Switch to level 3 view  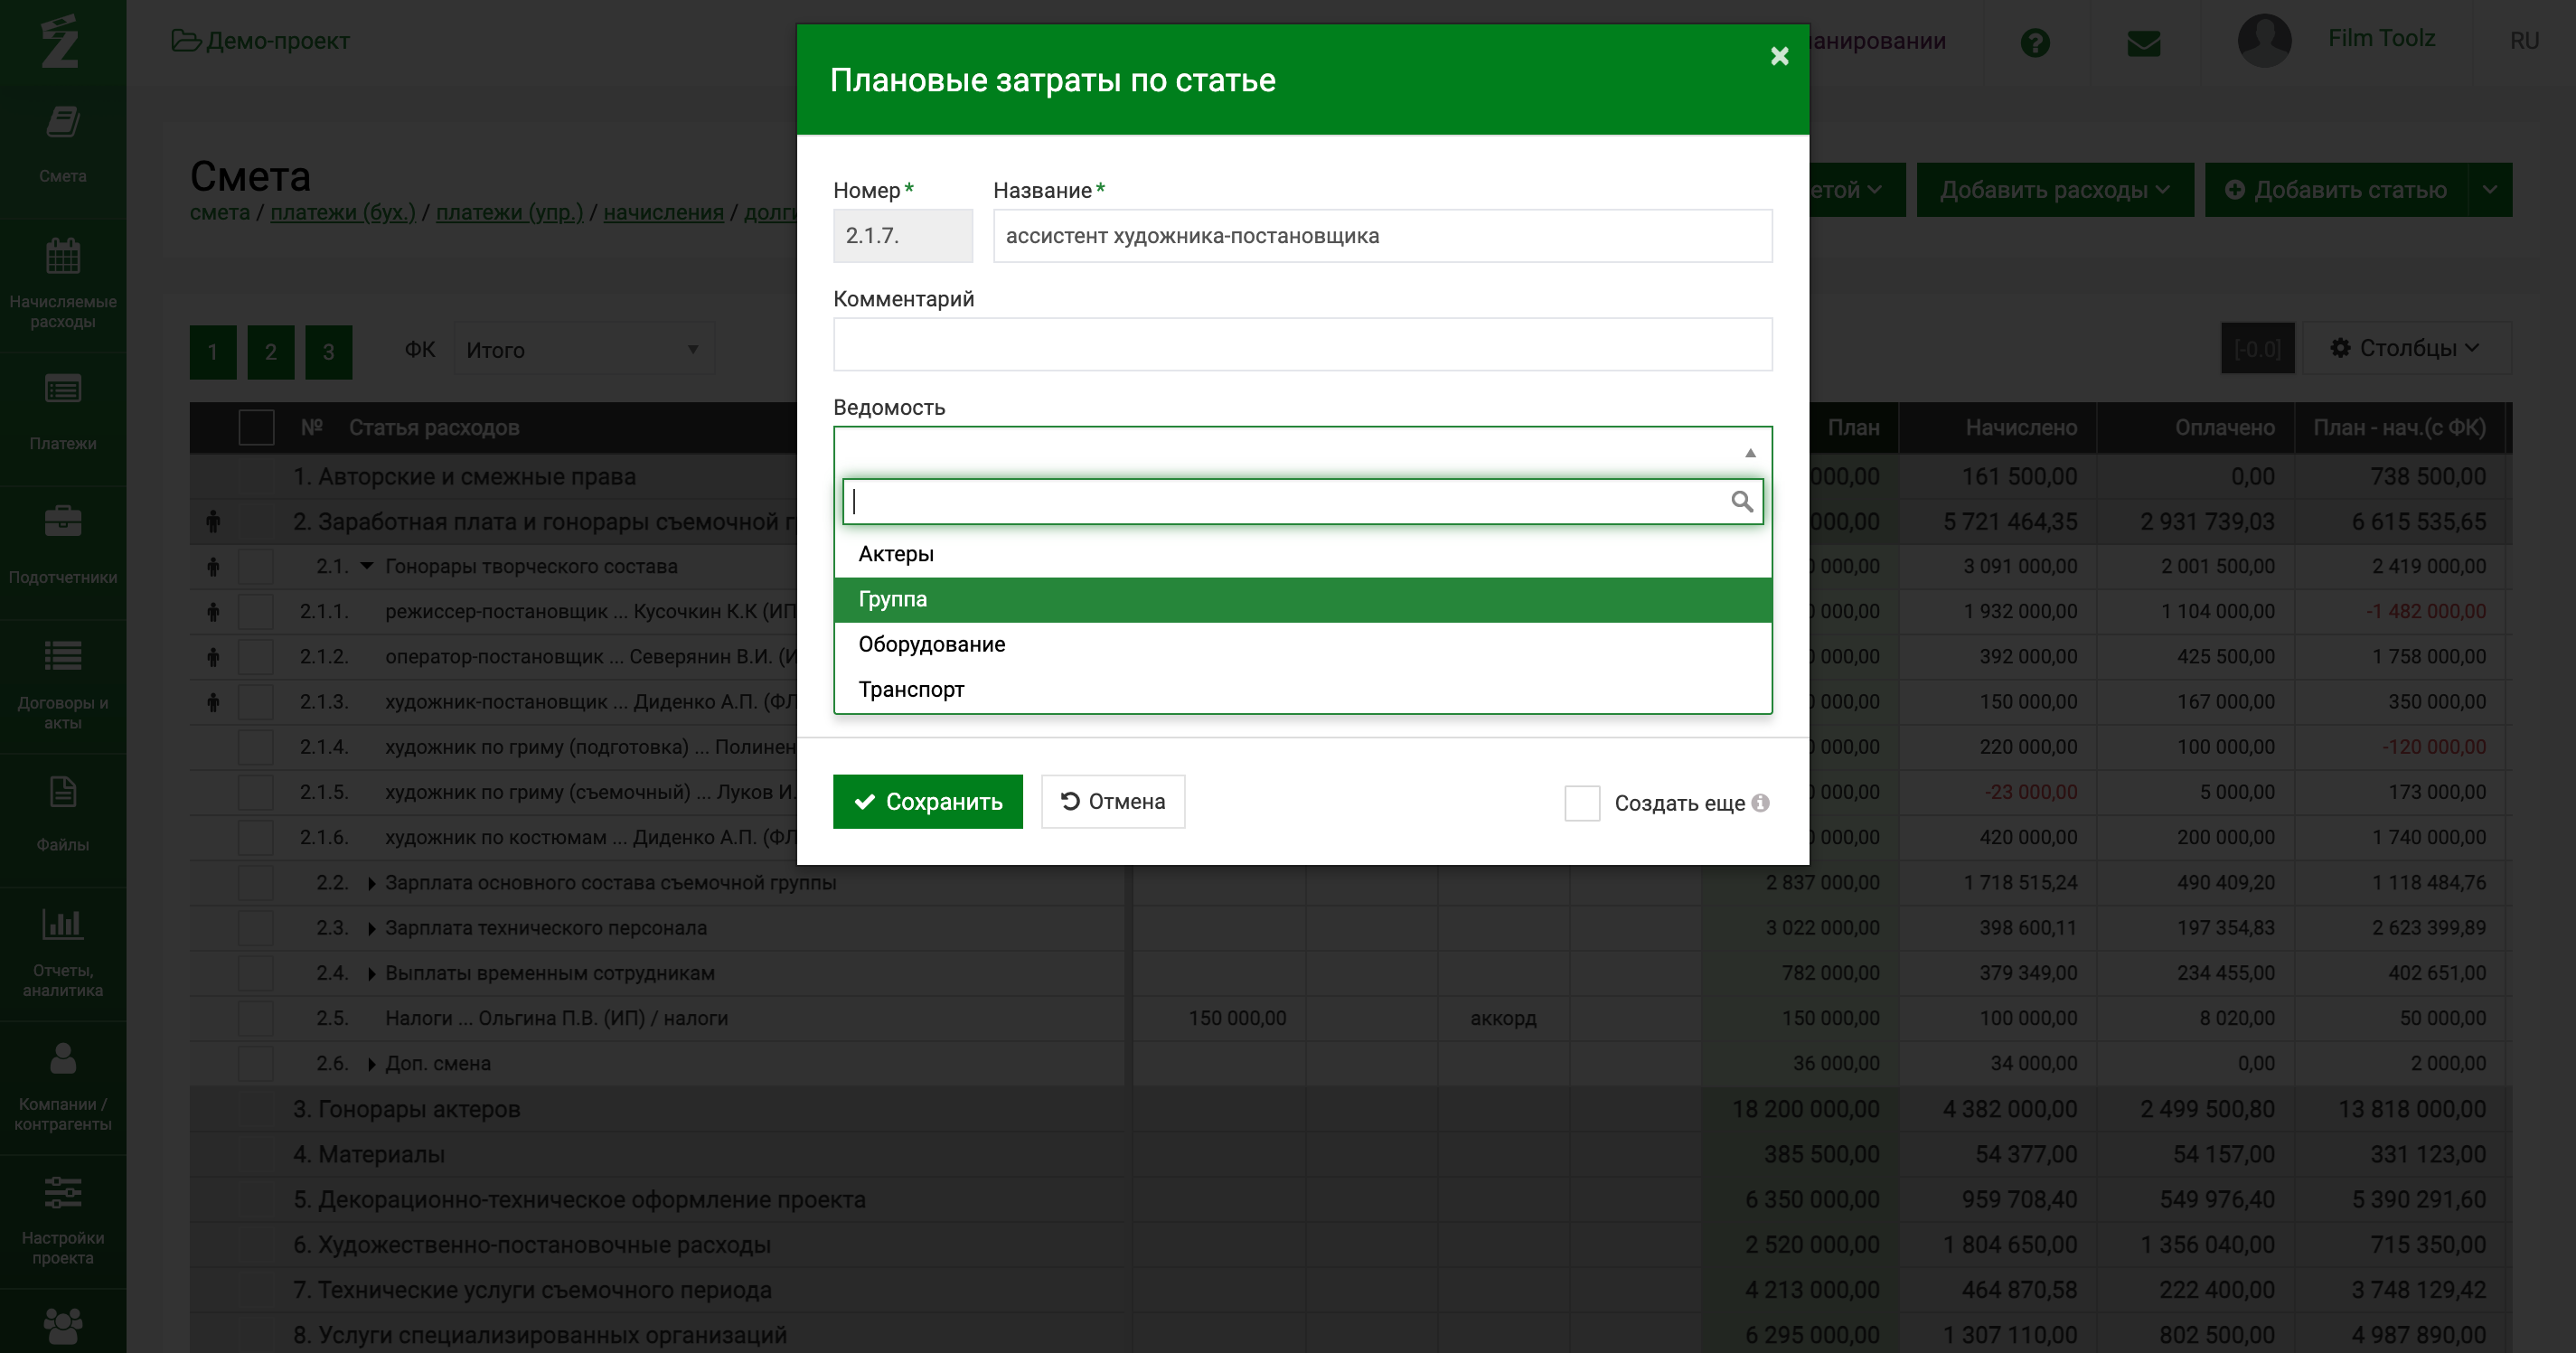pyautogui.click(x=329, y=351)
